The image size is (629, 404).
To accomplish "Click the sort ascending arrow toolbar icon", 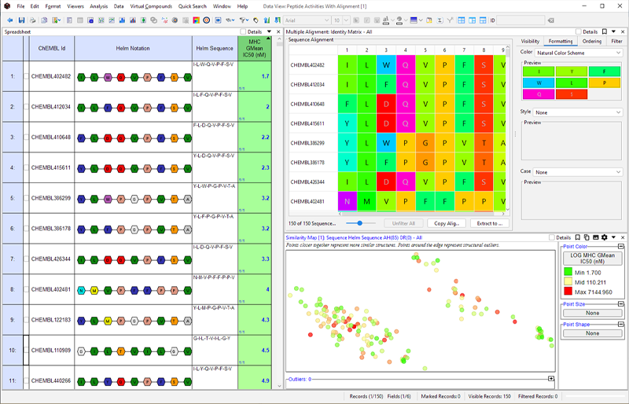I will pos(267,20).
